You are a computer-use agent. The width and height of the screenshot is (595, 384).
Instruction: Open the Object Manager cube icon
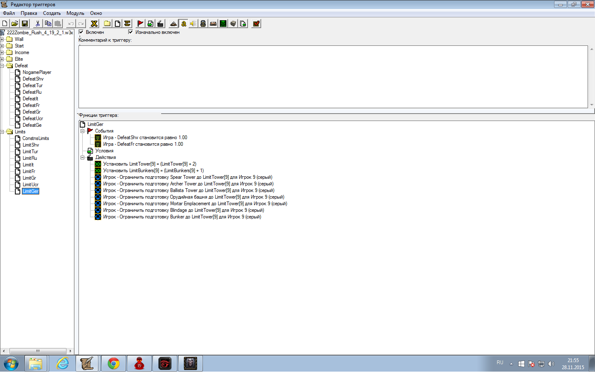coord(233,24)
